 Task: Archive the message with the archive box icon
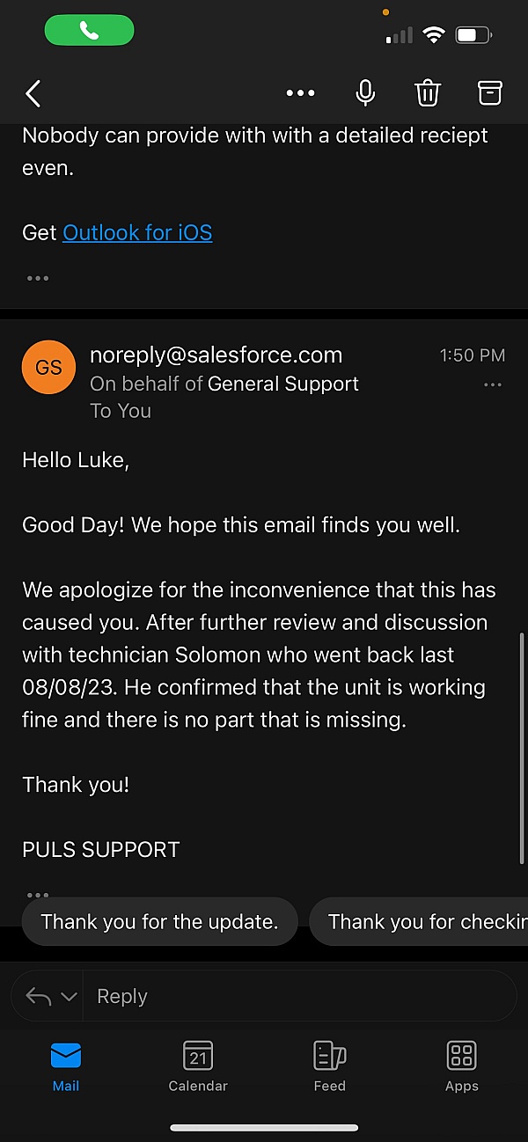tap(489, 92)
